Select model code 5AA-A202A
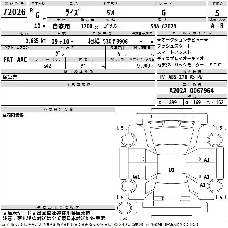Viewport: 228px width, 228px height. coord(163,26)
